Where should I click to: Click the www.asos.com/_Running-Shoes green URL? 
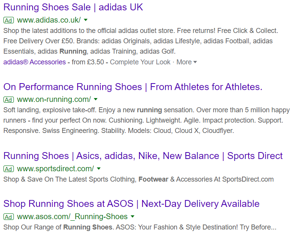coord(72,217)
